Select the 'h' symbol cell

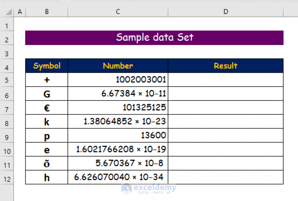click(47, 177)
